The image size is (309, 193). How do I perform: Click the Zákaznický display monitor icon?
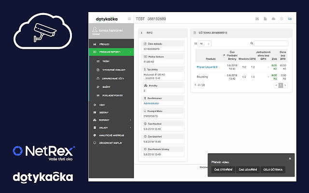coord(95,143)
